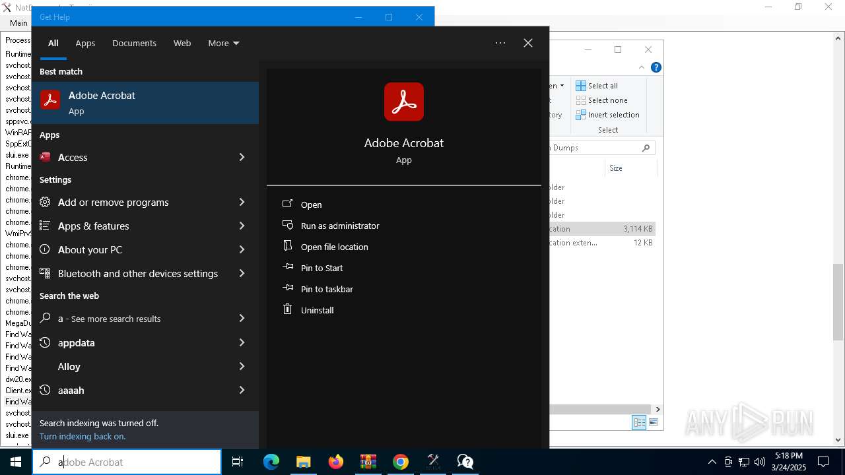Choose Pin to Start
Screen dimensions: 845x475
point(321,268)
